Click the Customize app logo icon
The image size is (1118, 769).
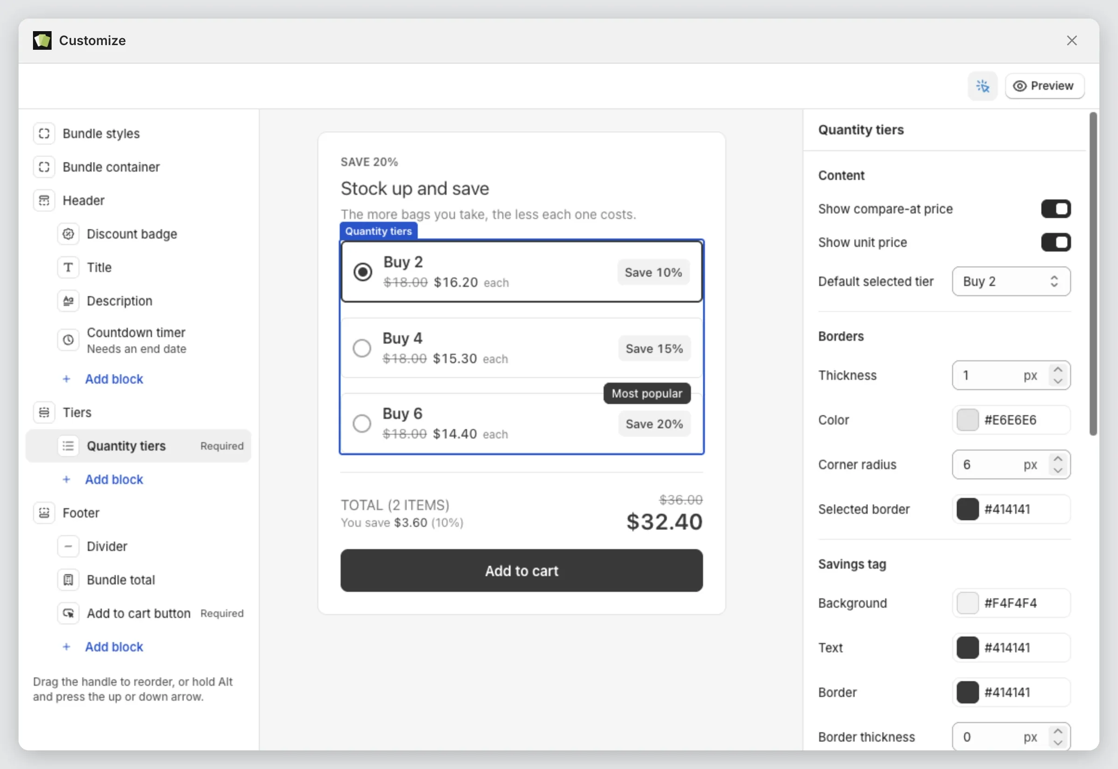pos(42,40)
